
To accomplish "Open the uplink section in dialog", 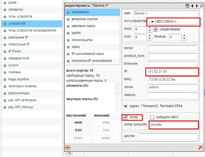I will (x=76, y=33).
